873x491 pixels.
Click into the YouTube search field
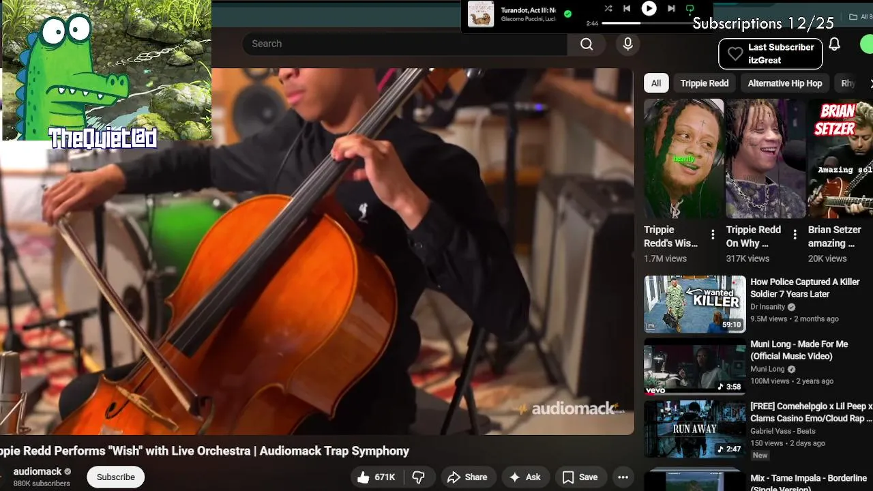[404, 44]
